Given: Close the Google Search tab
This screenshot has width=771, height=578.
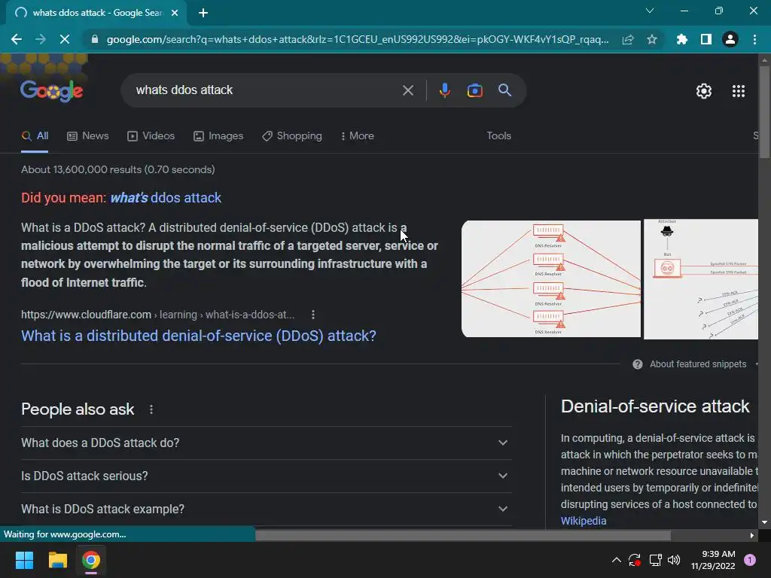Looking at the screenshot, I should (175, 13).
